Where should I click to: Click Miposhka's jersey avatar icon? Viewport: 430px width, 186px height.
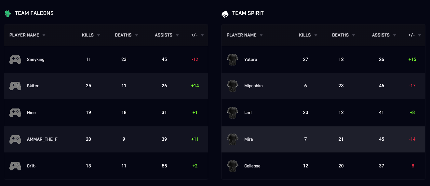(233, 86)
